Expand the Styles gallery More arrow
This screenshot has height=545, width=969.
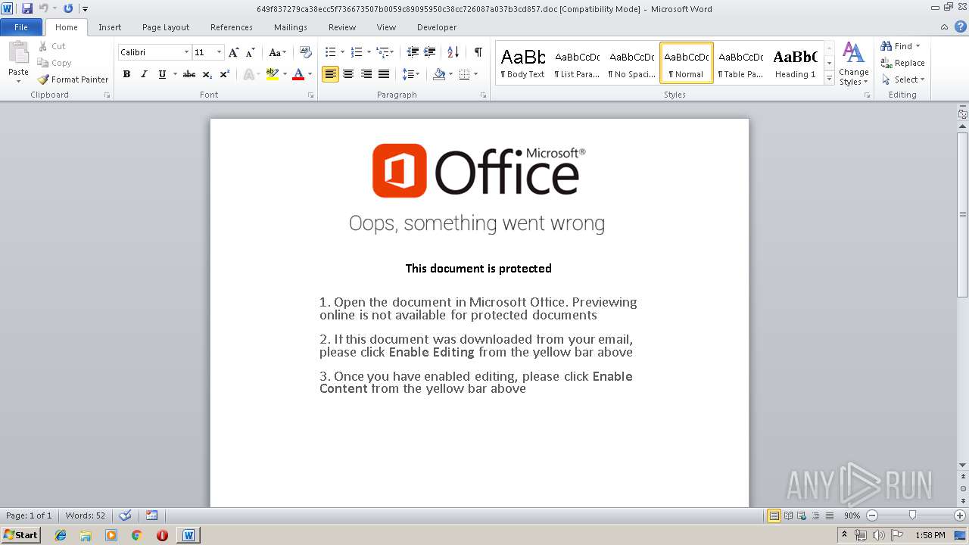[830, 78]
